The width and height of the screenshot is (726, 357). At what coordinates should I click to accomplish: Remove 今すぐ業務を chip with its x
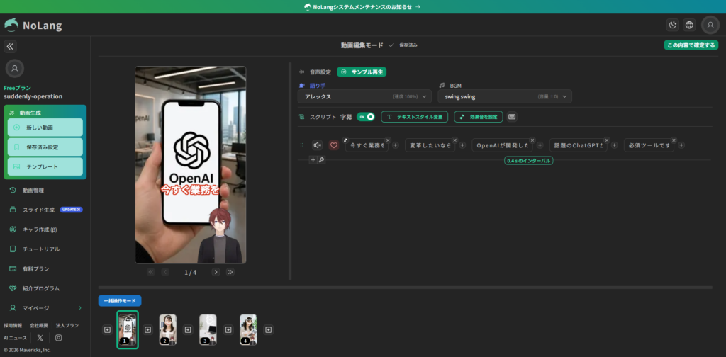tap(388, 140)
